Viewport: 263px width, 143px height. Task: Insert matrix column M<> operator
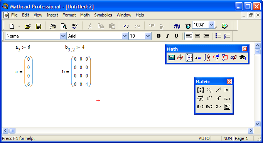click(x=209, y=99)
